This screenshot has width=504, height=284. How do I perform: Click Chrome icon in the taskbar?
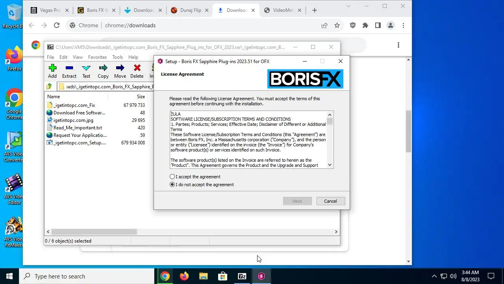tap(165, 276)
